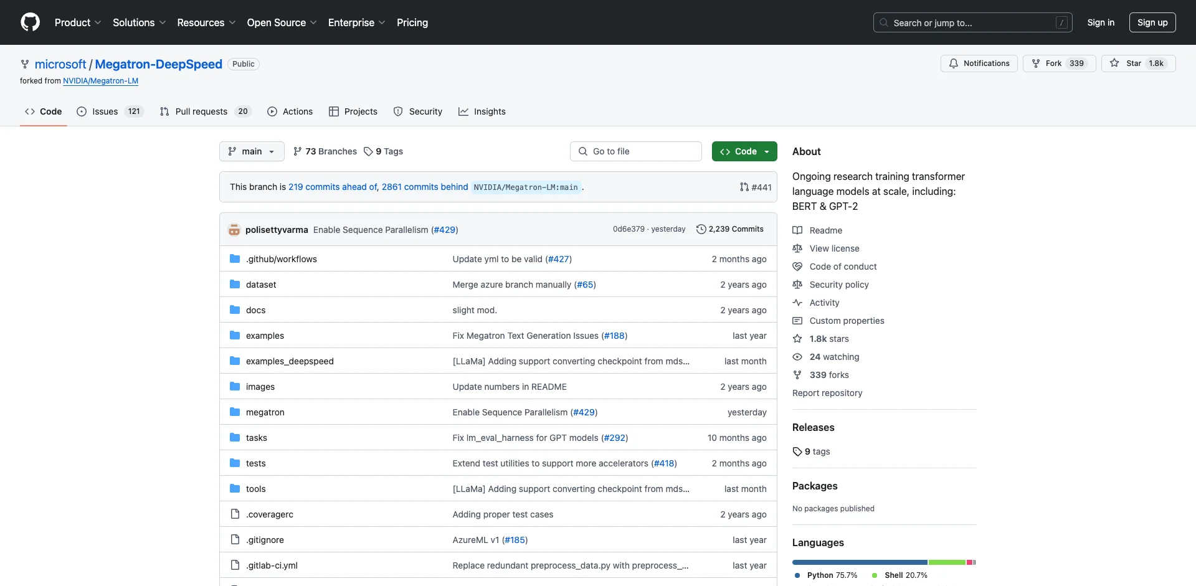The width and height of the screenshot is (1196, 586).
Task: Click the .coveragerc file icon
Action: click(235, 514)
